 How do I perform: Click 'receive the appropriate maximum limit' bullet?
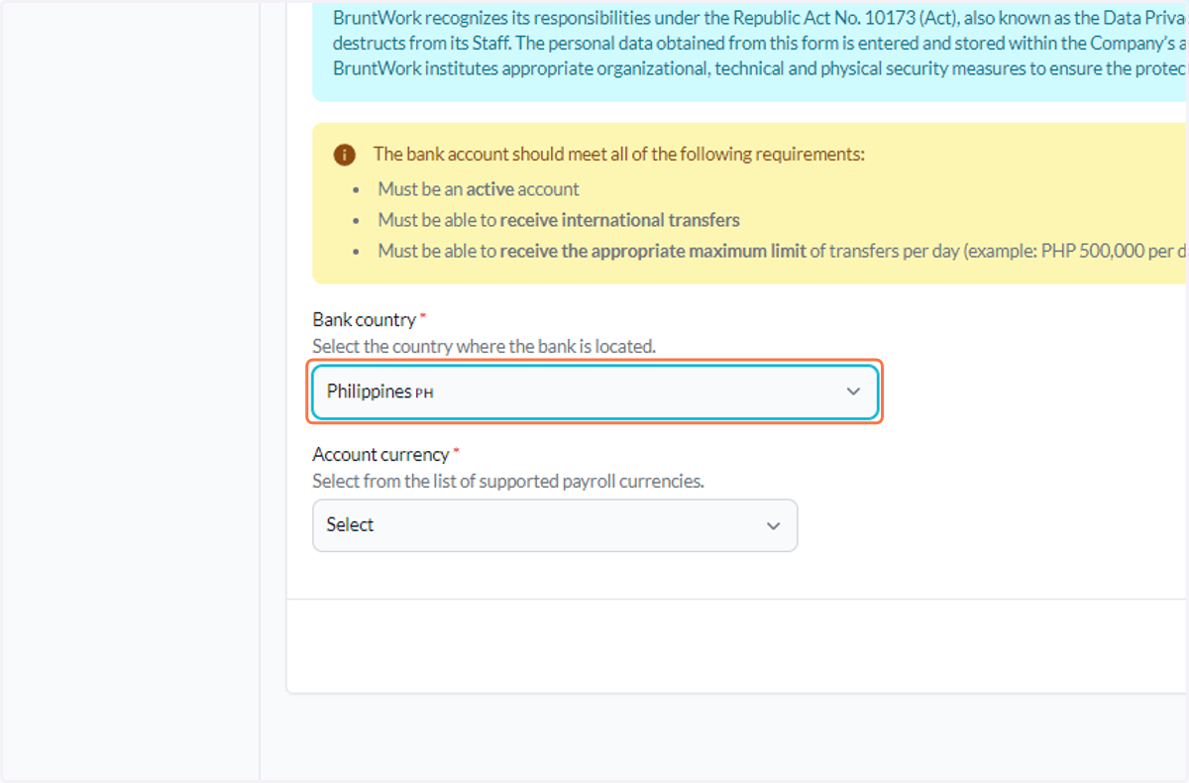(653, 251)
